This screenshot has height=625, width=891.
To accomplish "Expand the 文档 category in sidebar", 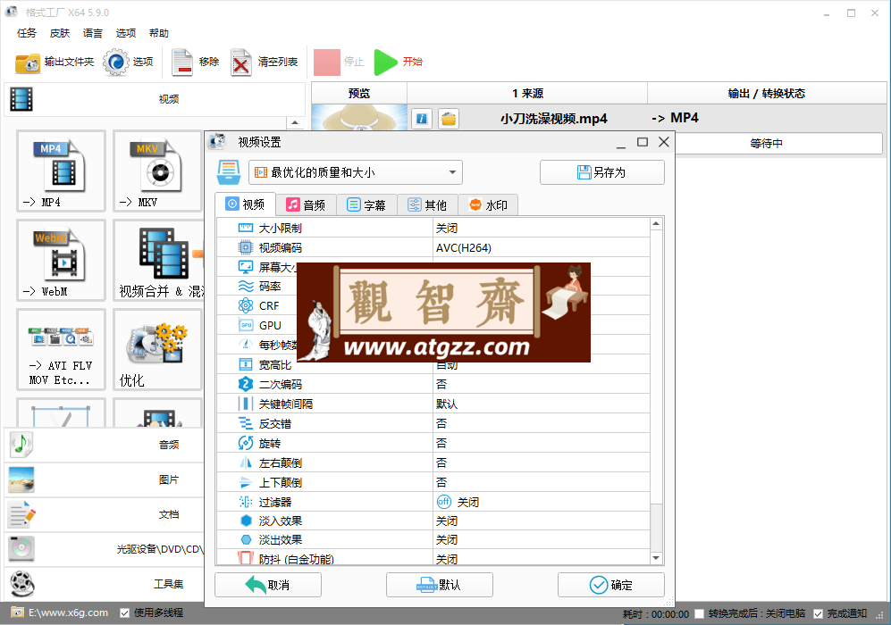I will pos(105,514).
